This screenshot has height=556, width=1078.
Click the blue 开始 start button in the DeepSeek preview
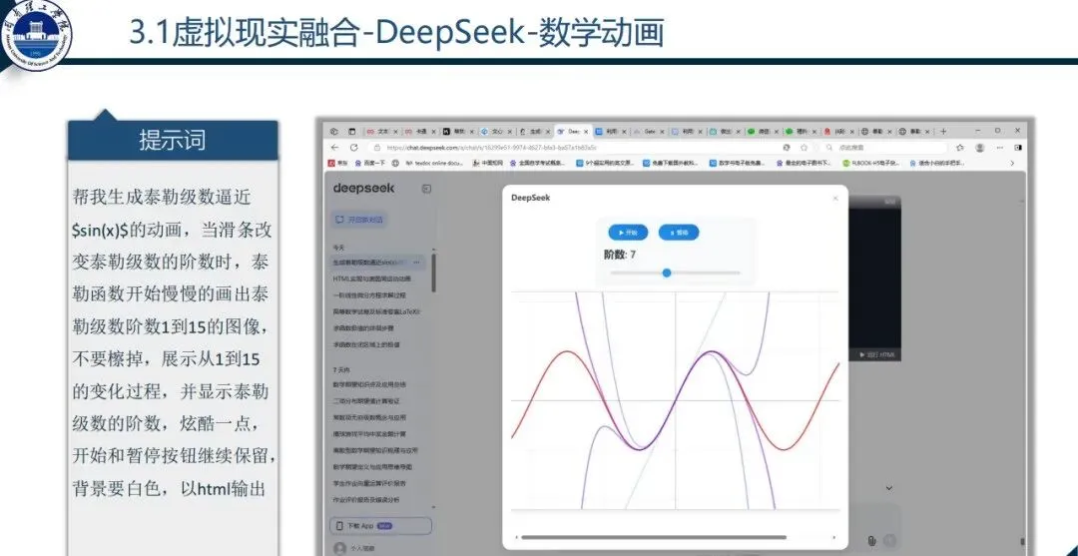pos(628,233)
